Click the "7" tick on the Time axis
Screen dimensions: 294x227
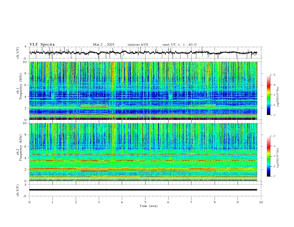pos(192,202)
